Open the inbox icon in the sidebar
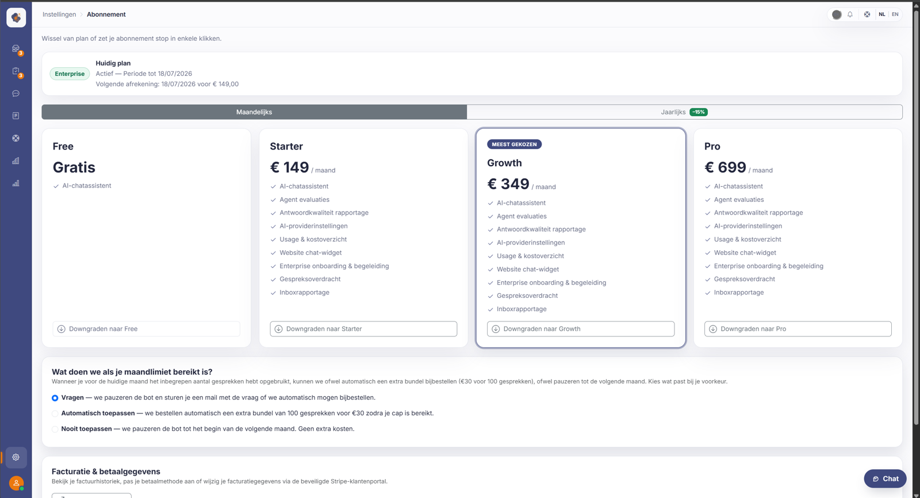The image size is (920, 498). point(16,49)
